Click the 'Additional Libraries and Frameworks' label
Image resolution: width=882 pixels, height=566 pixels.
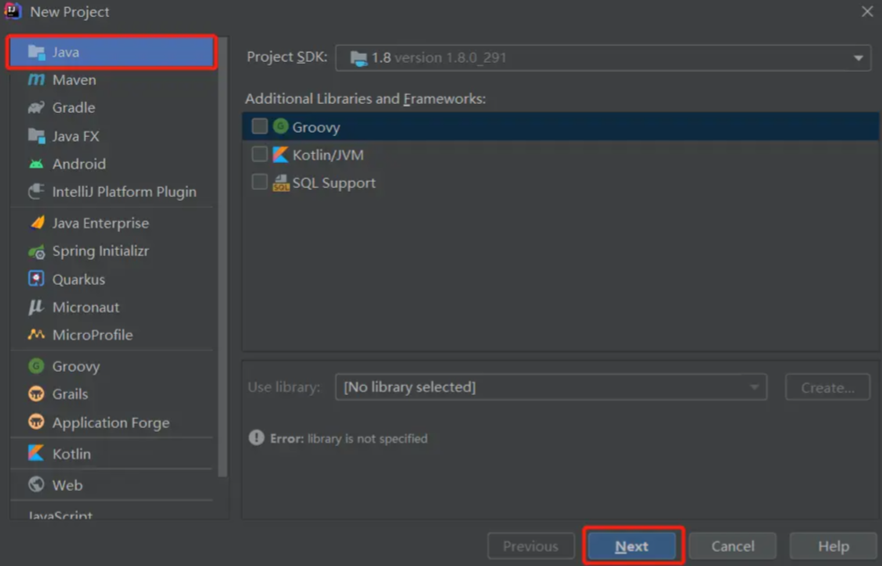366,99
